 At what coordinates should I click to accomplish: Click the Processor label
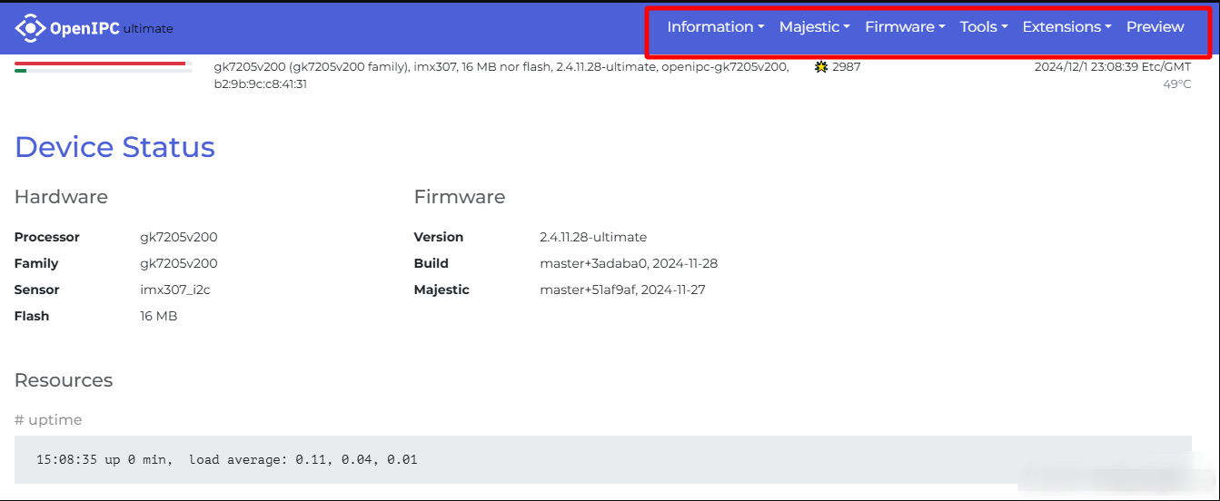[x=47, y=237]
